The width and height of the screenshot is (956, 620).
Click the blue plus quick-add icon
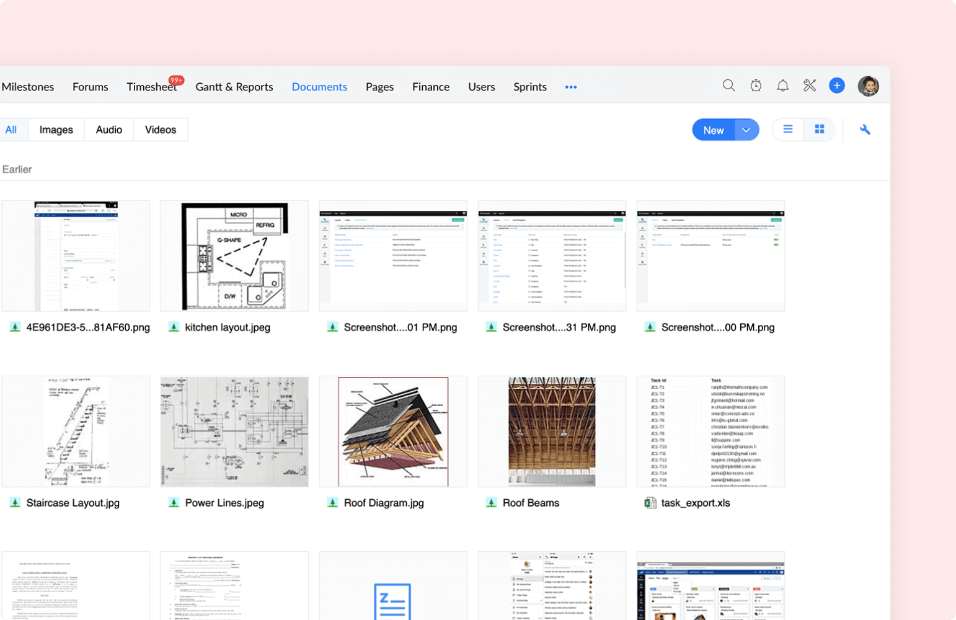tap(836, 86)
